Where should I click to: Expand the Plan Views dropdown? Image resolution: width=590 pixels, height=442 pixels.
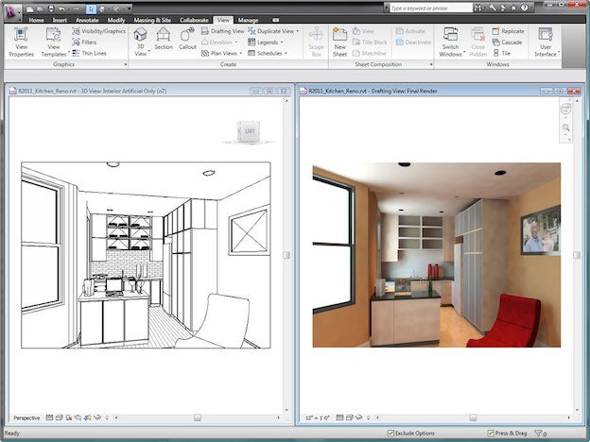click(x=220, y=54)
